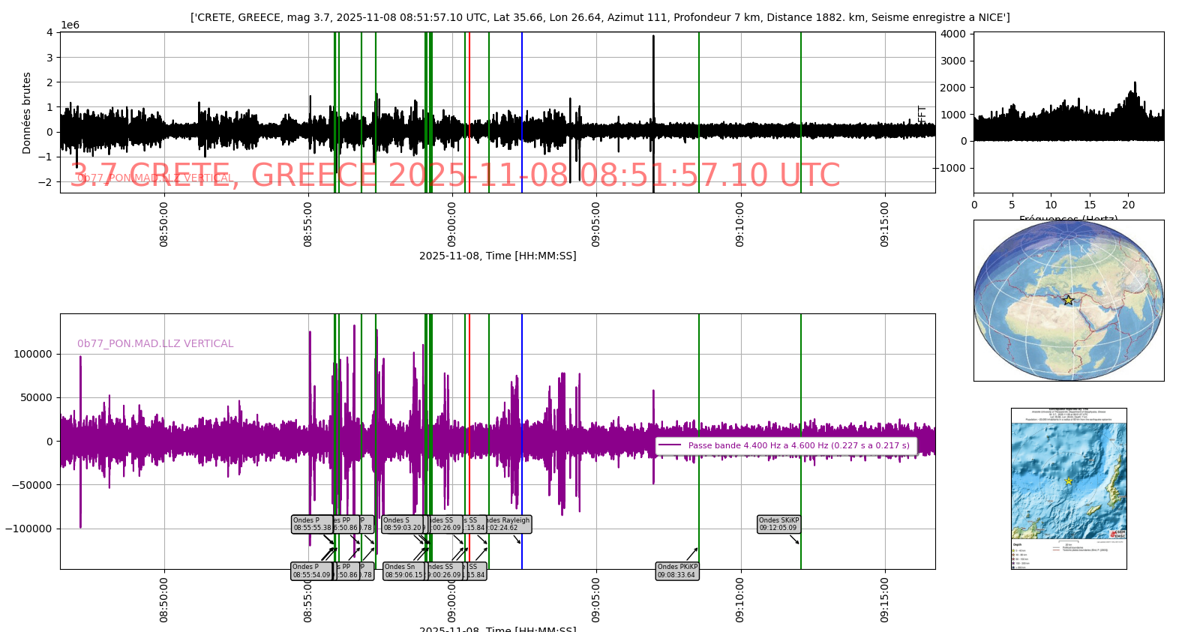1200x632 pixels.
Task: Pick the Ondes Sn 08:59:06.15 annotation
Action: click(x=403, y=571)
